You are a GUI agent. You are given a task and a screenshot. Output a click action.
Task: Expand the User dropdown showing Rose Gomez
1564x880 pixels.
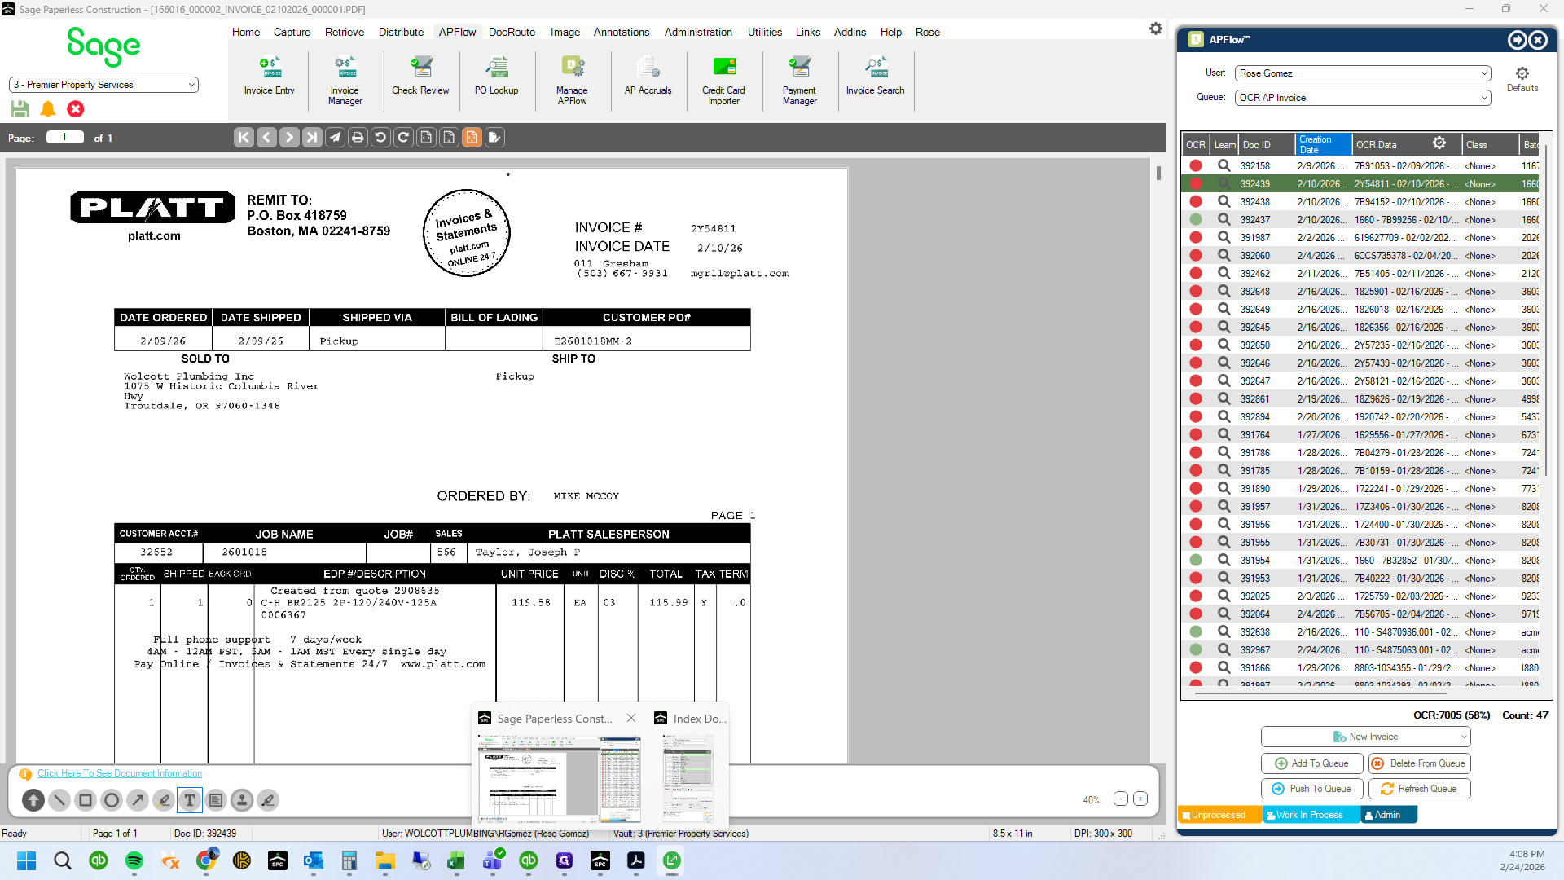(x=1363, y=73)
